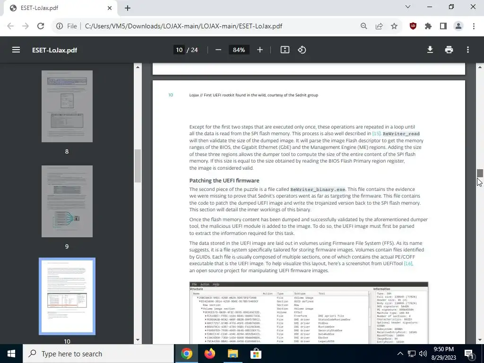Open the PDF viewer more actions menu
This screenshot has height=363, width=484.
point(468,50)
